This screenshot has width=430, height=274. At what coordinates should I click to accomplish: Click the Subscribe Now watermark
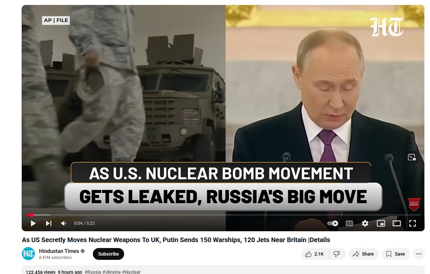coord(414,204)
